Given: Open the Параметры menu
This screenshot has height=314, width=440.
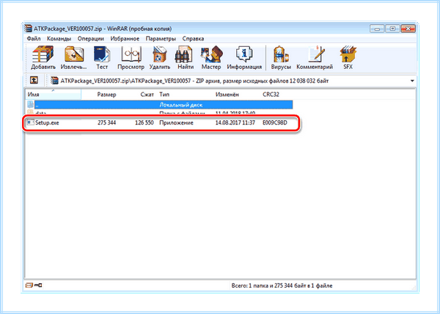Looking at the screenshot, I should click(161, 38).
